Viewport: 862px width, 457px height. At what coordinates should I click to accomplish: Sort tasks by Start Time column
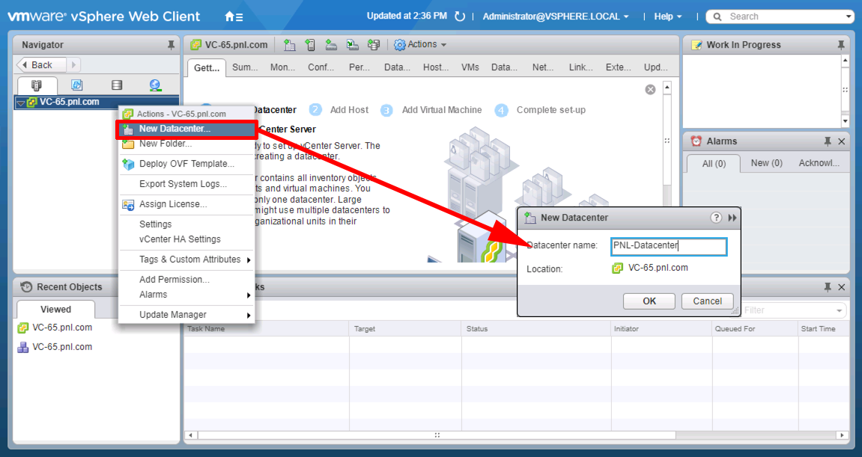(x=818, y=329)
